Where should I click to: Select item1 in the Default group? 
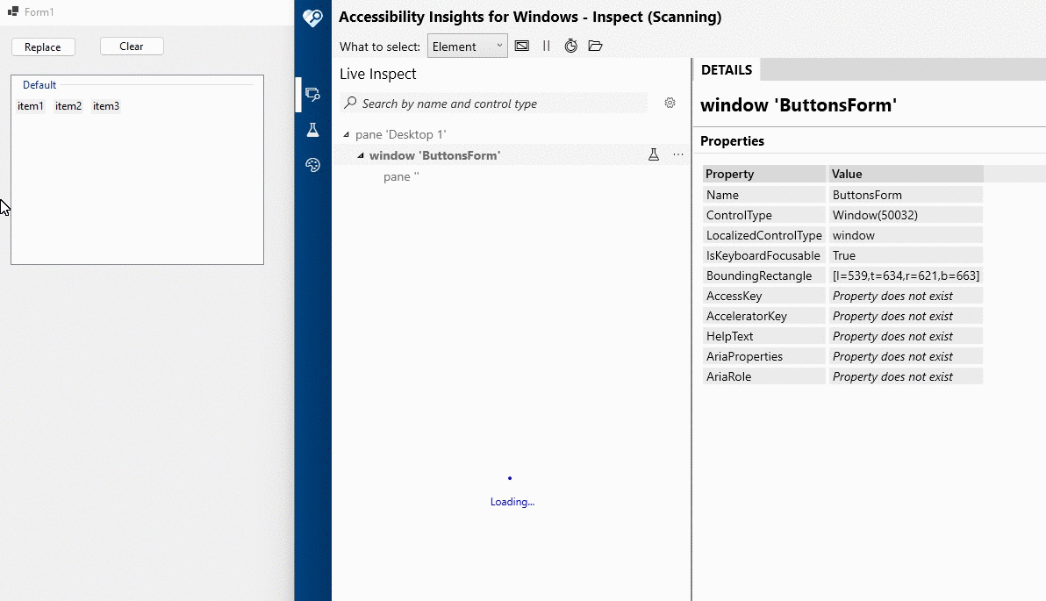pyautogui.click(x=31, y=105)
